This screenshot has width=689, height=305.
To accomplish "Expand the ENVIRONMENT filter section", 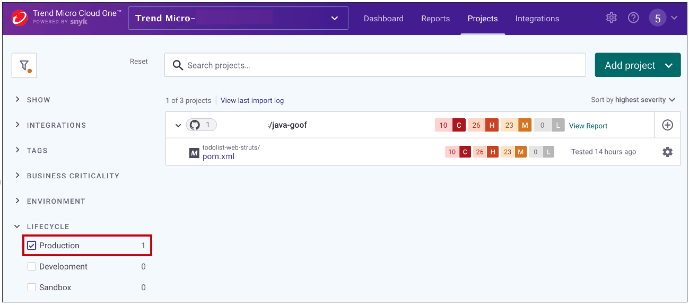I will [x=49, y=201].
